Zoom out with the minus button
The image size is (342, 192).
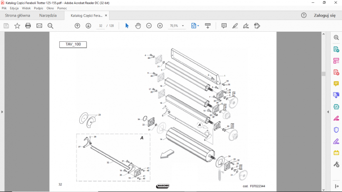point(149,26)
